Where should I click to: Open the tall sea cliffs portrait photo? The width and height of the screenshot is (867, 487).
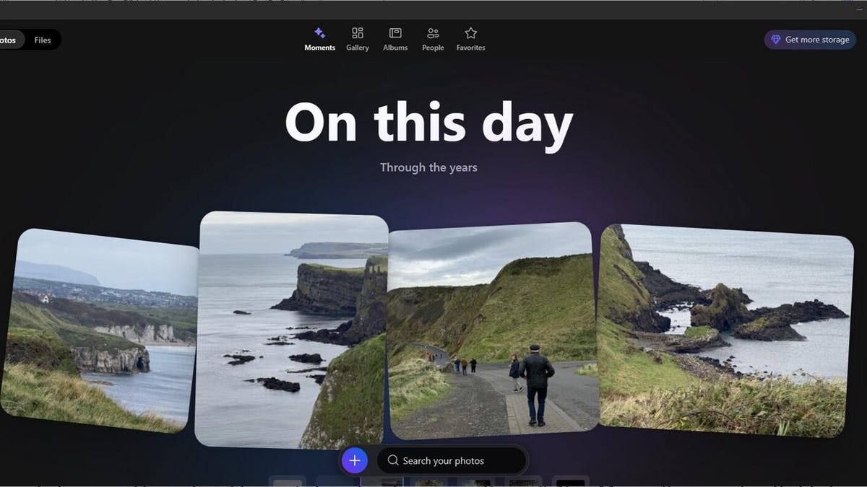tap(292, 330)
